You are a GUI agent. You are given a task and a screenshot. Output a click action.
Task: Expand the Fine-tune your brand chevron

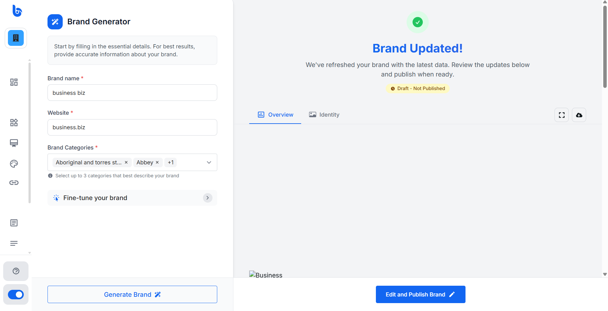[208, 198]
